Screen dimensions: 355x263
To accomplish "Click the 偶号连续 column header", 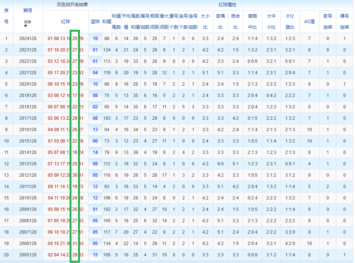I will 344,22.
